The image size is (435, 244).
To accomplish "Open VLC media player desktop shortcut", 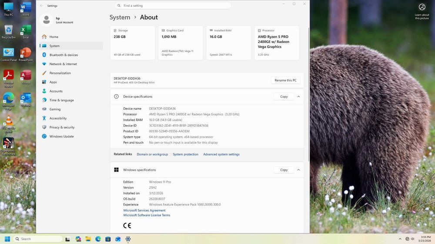I will [8, 124].
